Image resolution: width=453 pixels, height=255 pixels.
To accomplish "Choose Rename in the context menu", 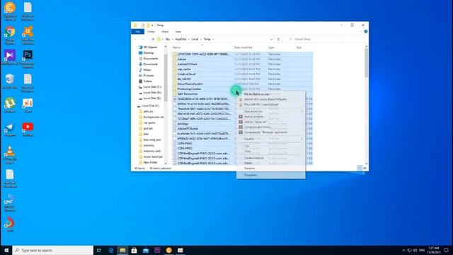I will [x=270, y=169].
